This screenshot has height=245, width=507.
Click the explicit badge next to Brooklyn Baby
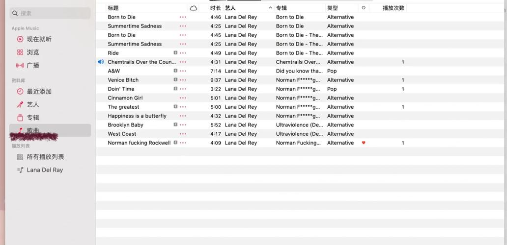click(x=175, y=125)
